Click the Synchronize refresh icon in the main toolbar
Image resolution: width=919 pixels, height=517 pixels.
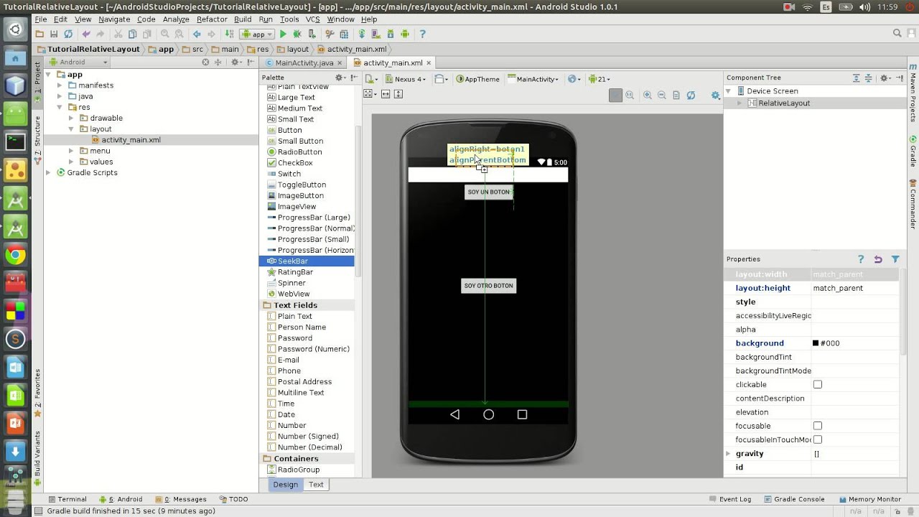click(68, 34)
